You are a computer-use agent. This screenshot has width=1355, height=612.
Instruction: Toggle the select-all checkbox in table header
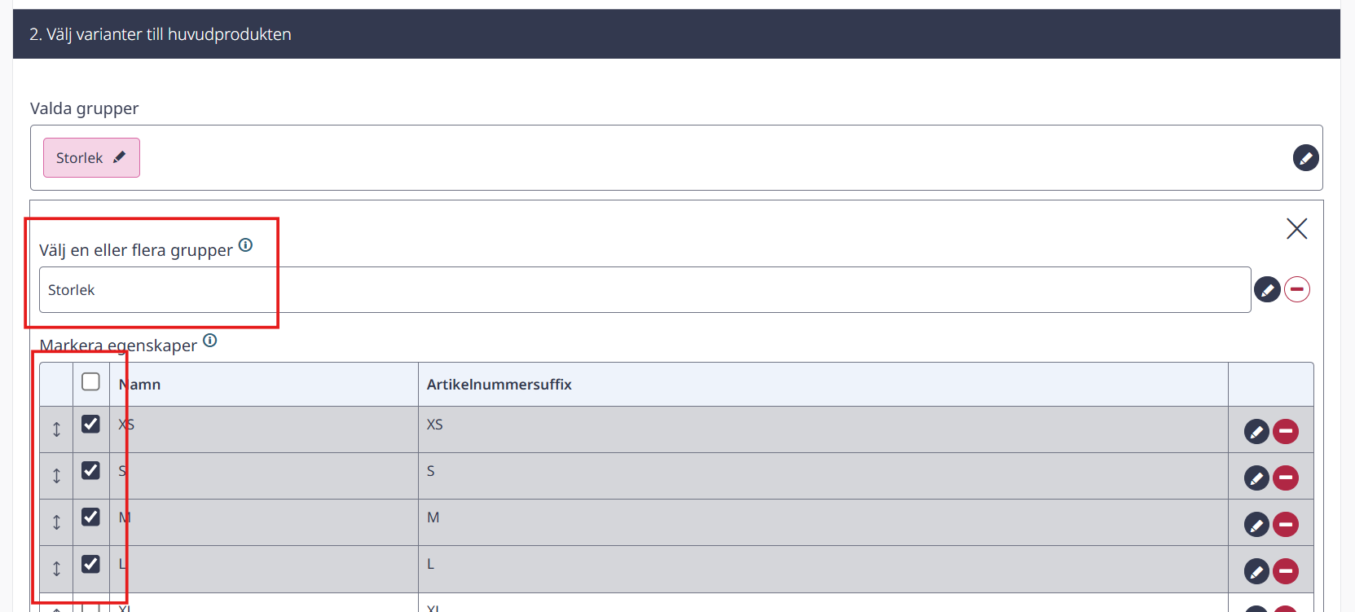click(x=90, y=381)
